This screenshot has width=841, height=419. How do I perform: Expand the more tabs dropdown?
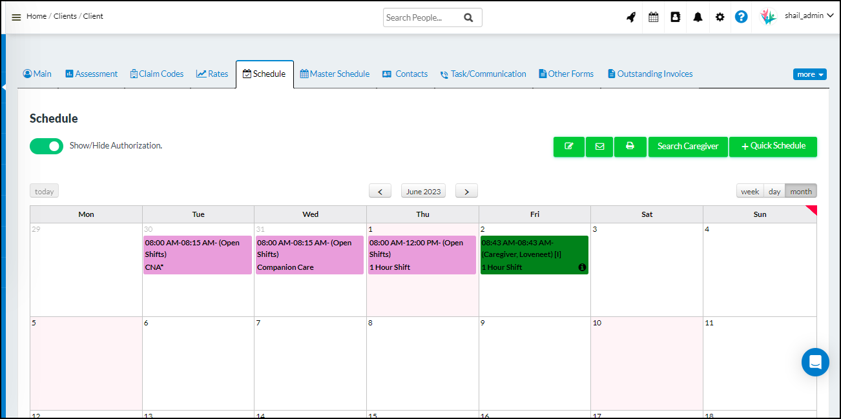pyautogui.click(x=810, y=74)
